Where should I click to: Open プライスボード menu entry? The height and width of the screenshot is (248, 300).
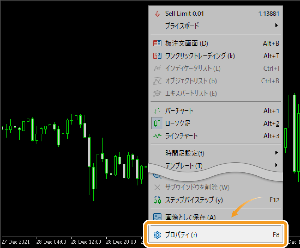216,25
